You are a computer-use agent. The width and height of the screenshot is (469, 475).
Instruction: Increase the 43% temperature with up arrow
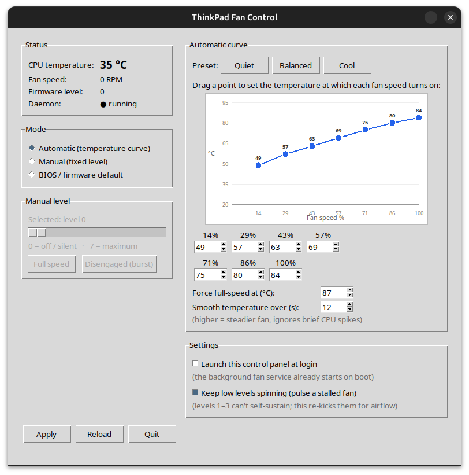(299, 245)
